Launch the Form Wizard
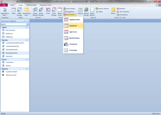This screenshot has height=115, width=161. tap(69, 9)
